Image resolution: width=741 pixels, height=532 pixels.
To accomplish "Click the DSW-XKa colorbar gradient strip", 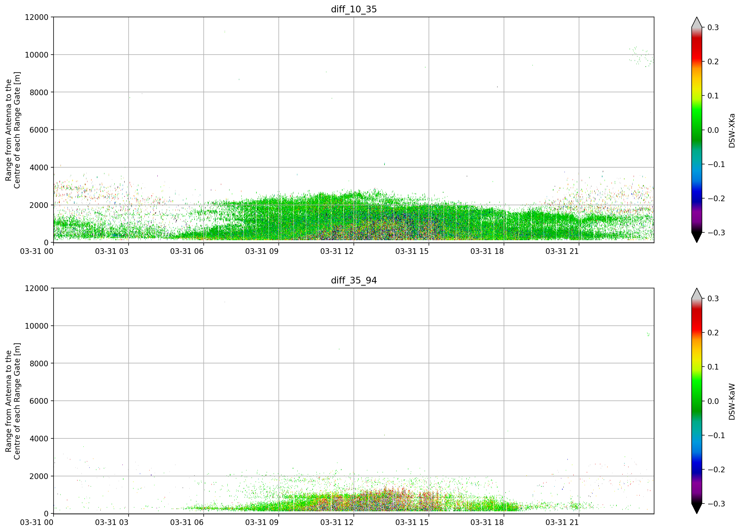I will pyautogui.click(x=697, y=130).
